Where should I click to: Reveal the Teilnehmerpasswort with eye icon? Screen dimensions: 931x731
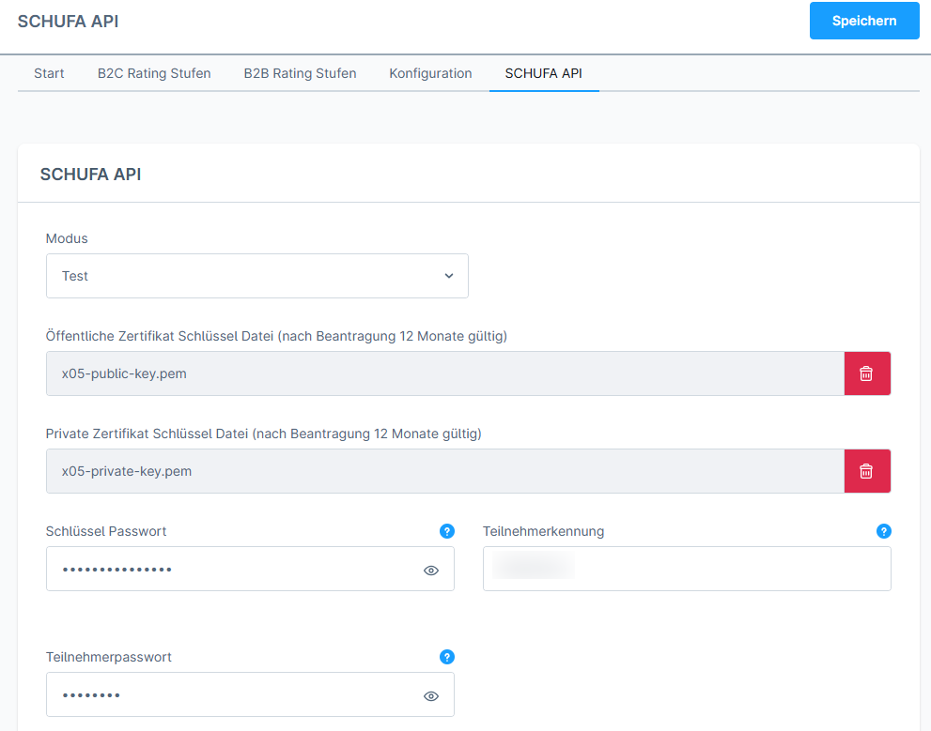(x=431, y=695)
